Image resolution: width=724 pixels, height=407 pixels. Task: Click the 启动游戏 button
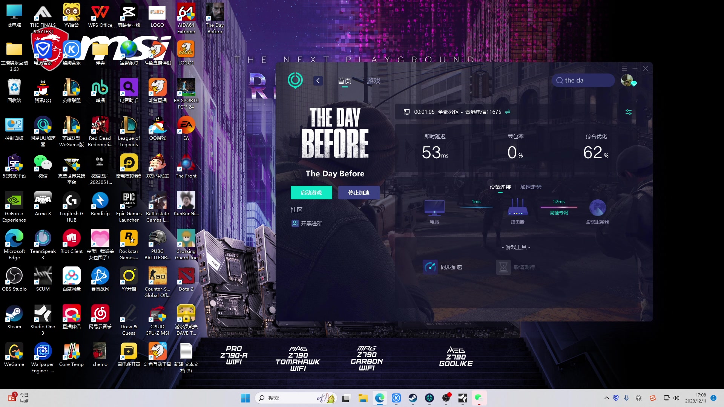[311, 193]
